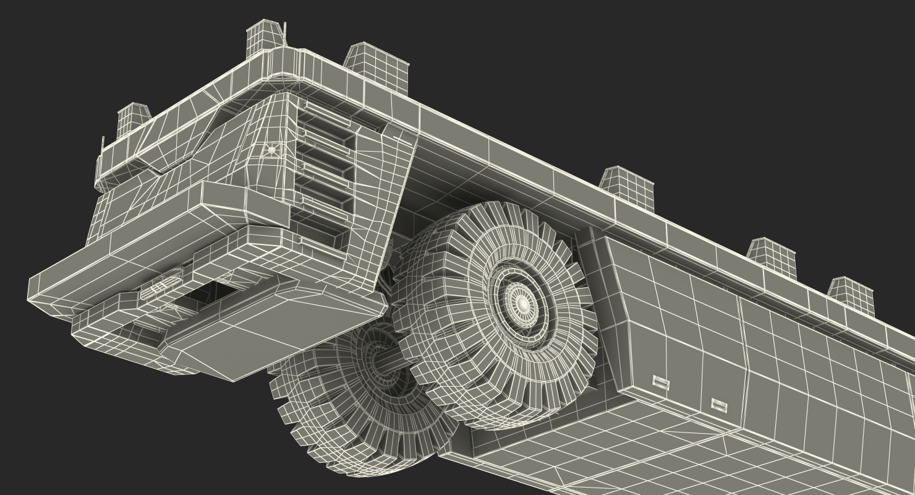This screenshot has width=915, height=495.
Task: Select the rightmost post on the top edge
Action: 851,295
